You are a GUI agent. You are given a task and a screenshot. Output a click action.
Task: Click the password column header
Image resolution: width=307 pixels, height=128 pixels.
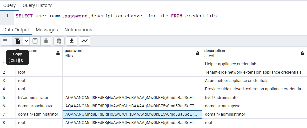point(132,53)
